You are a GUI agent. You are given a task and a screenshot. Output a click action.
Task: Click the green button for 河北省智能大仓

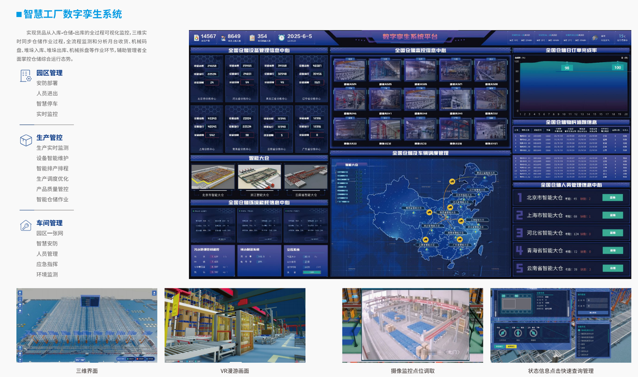[x=613, y=233]
